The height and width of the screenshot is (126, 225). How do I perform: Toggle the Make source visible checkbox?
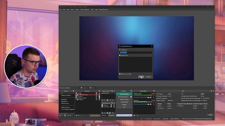[x=120, y=74]
